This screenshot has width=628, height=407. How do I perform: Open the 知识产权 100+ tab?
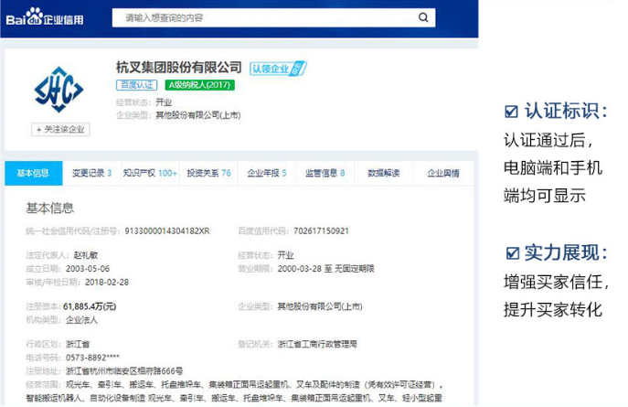pos(150,173)
